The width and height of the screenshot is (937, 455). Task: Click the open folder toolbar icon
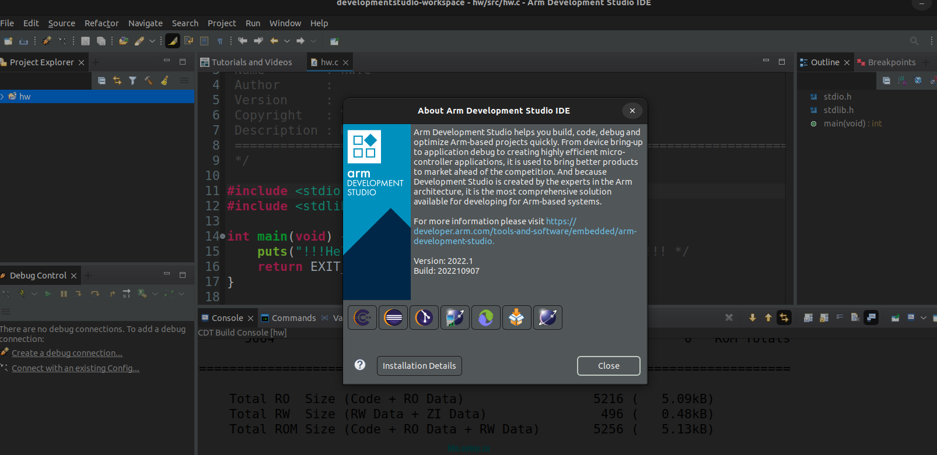point(124,41)
